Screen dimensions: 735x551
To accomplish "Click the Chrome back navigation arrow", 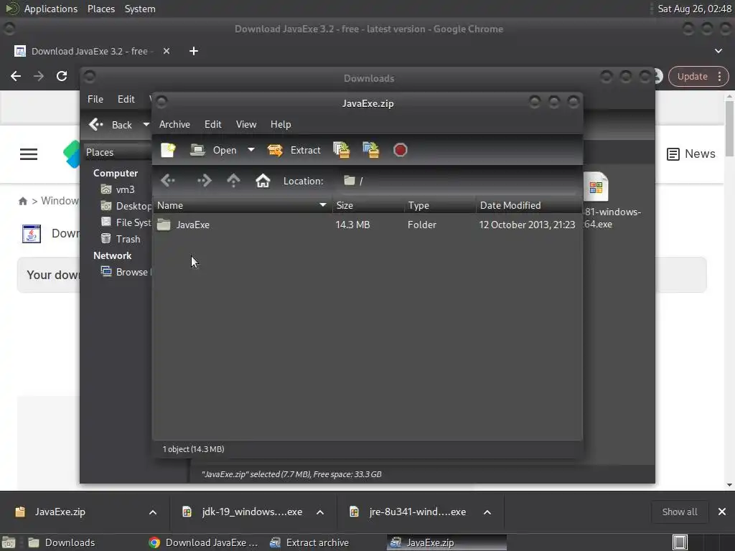I will (x=16, y=76).
